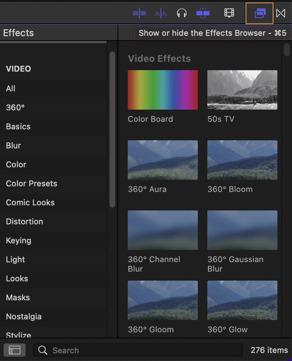Viewport: 292px width, 361px height.
Task: Select the Color Board effect thumbnail
Action: (x=163, y=90)
